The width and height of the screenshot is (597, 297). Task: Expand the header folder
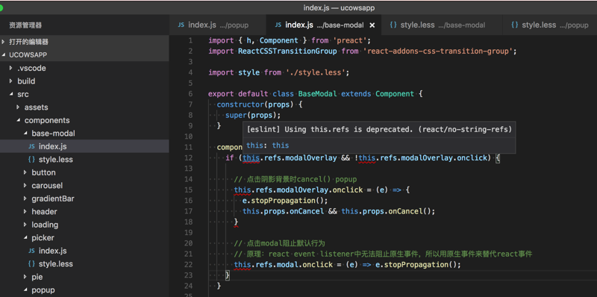[x=84, y=211]
